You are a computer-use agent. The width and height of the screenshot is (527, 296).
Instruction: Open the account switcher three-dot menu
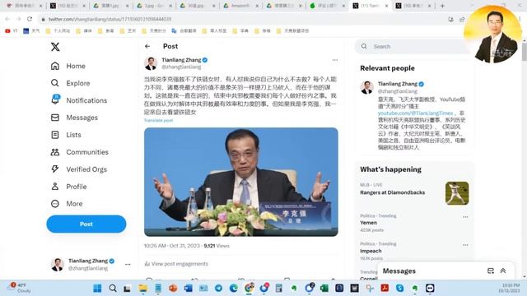(x=128, y=265)
